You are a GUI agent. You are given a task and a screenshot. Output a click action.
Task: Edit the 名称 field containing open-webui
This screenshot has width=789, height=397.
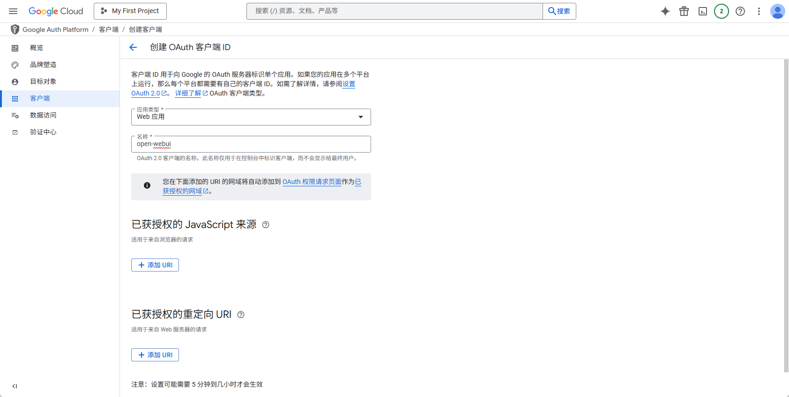(251, 144)
